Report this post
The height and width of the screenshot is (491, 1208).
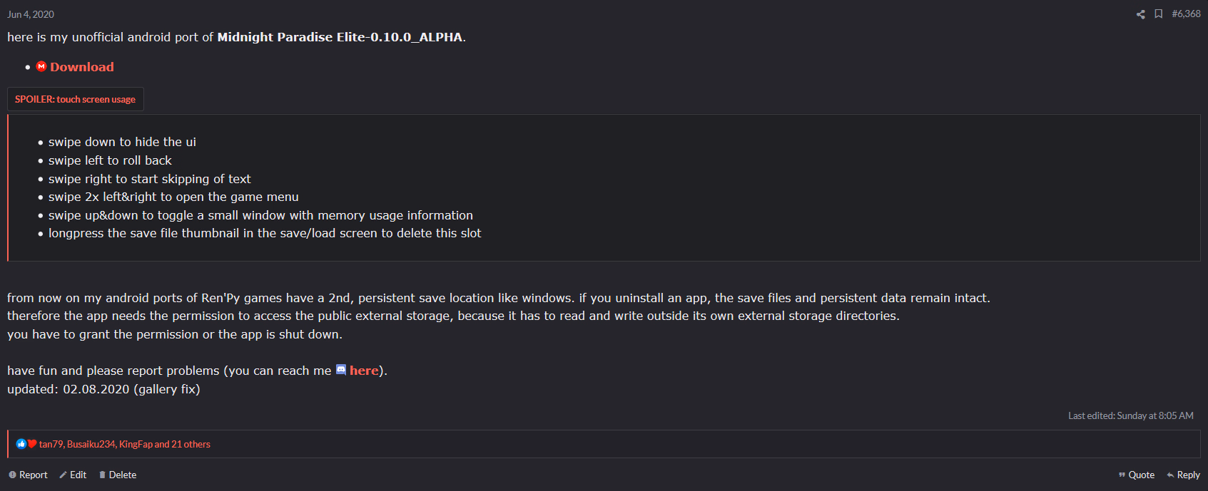[28, 475]
